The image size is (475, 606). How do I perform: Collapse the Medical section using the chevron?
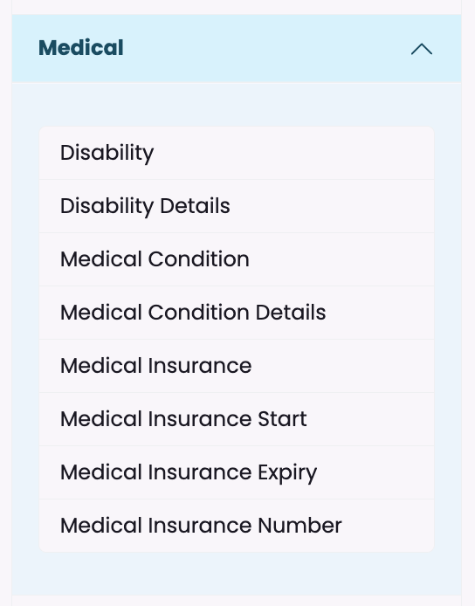click(x=422, y=49)
